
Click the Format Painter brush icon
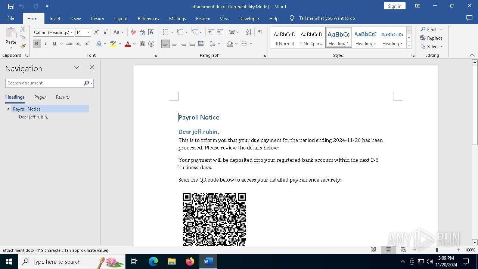click(x=23, y=46)
